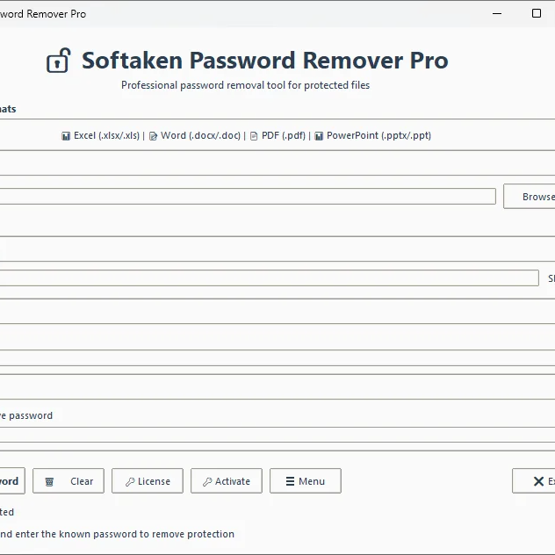Click the Softaken Password Remover Pro heading

click(264, 61)
